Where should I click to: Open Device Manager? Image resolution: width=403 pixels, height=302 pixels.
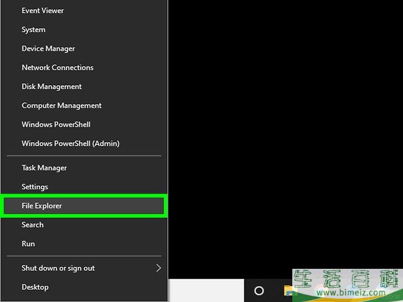48,49
